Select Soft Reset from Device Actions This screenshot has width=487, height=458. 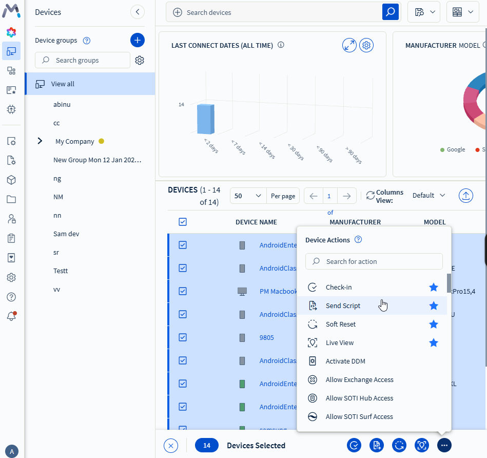point(341,325)
